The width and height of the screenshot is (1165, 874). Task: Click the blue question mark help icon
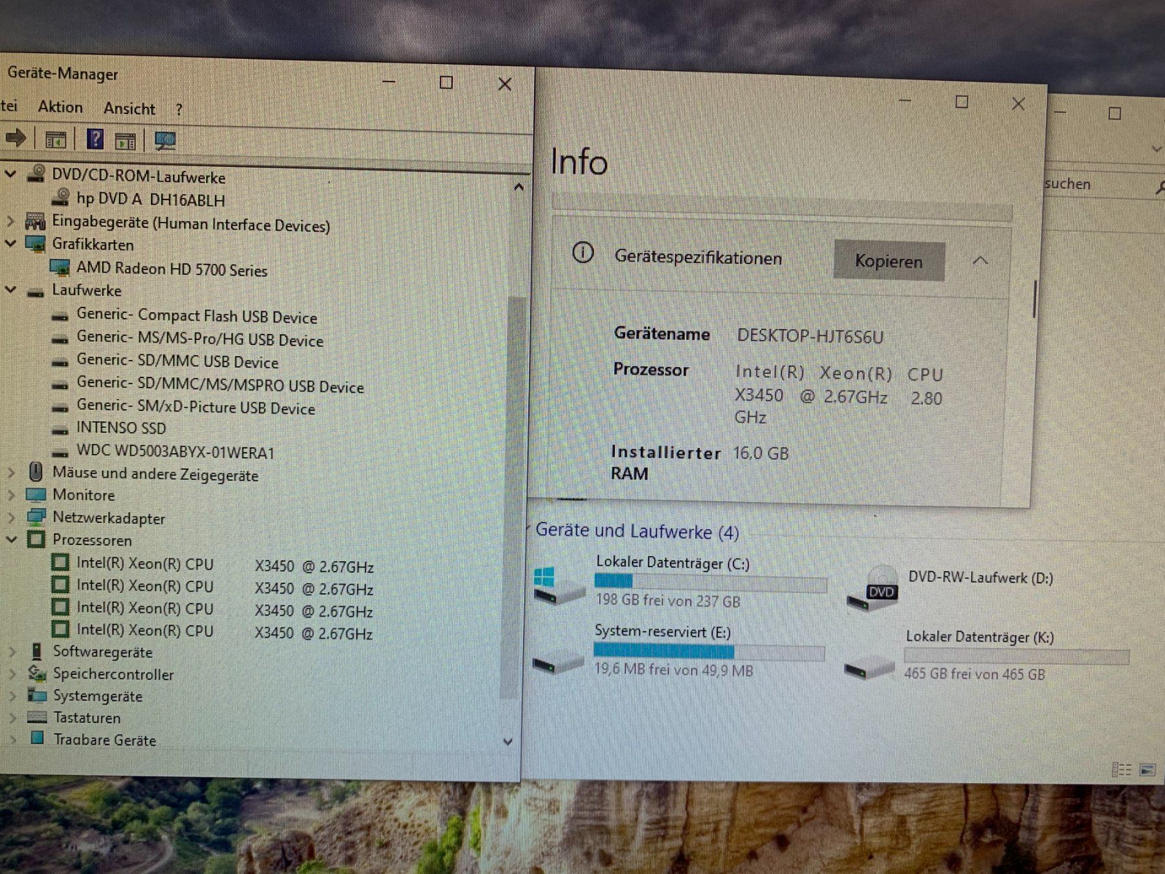coord(95,139)
